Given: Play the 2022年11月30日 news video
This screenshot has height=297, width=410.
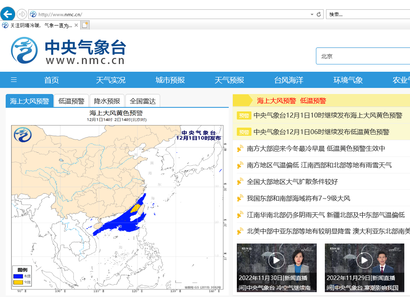Looking at the screenshot, I should pos(277,260).
